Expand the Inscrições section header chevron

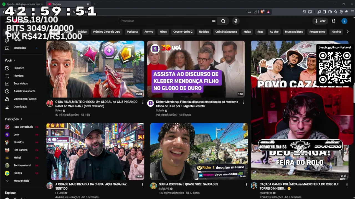21,119
